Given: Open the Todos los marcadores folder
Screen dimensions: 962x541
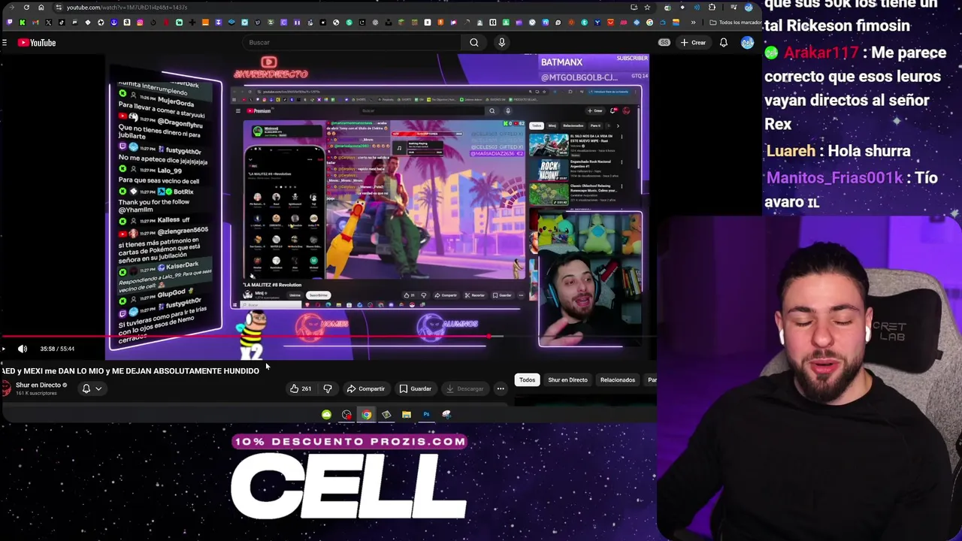Looking at the screenshot, I should tap(734, 23).
